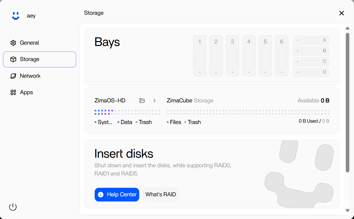
Task: Click the Trash legend under ZimaOS-HD
Action: [144, 122]
